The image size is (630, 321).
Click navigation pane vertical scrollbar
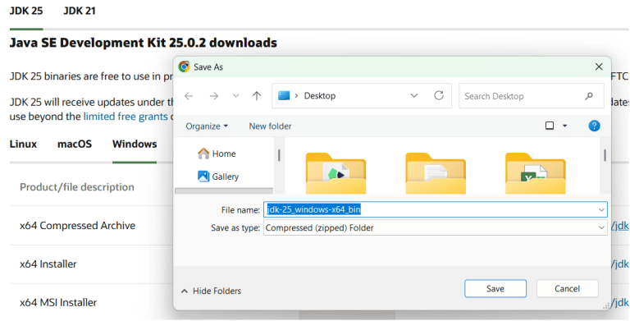point(279,155)
